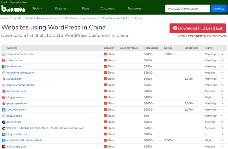Image resolution: width=228 pixels, height=149 pixels.
Task: Open Trends breadcrumb link
Action: pos(17,18)
